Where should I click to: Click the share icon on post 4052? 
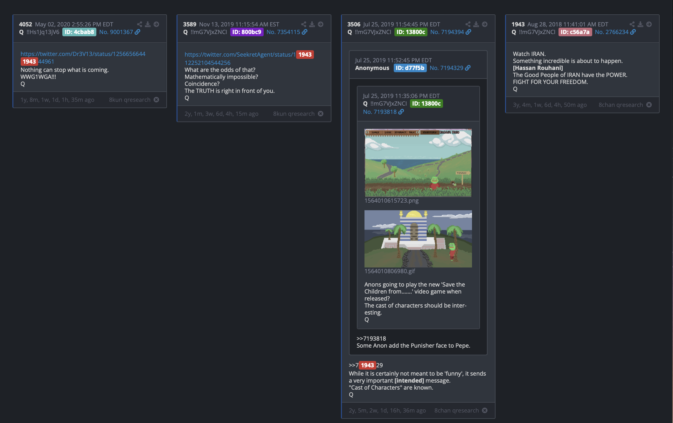point(139,24)
